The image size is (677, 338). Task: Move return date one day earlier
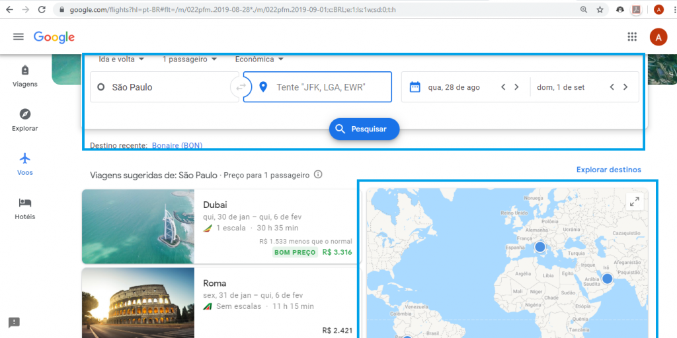coord(612,87)
